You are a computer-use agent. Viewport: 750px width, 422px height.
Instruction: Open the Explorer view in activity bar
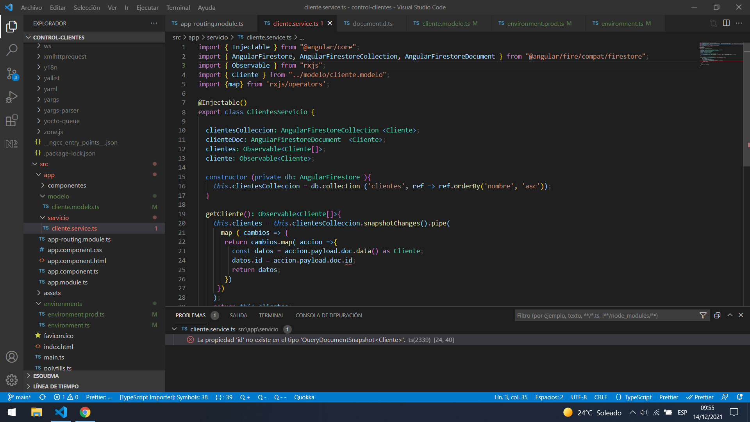pos(12,27)
